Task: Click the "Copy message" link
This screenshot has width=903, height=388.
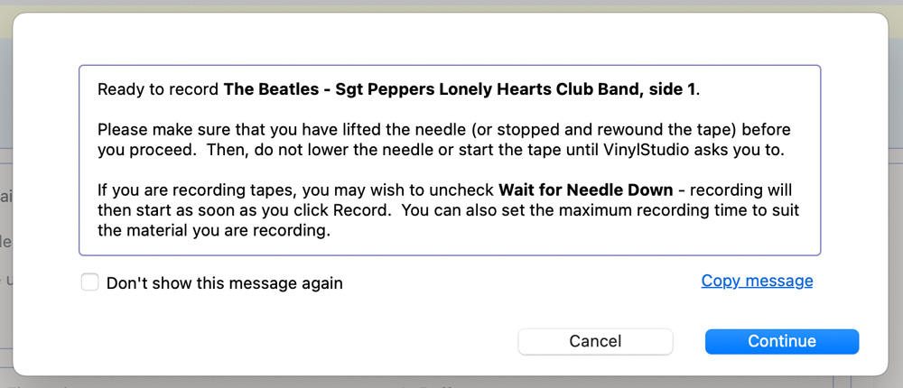Action: point(757,281)
